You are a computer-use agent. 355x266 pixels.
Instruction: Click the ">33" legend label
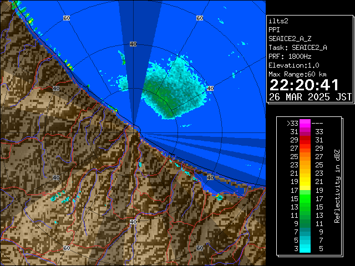292,124
